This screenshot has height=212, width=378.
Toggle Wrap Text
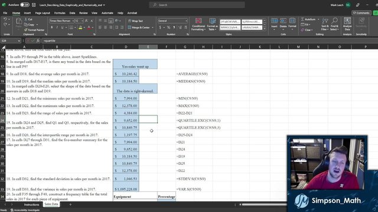(135, 21)
